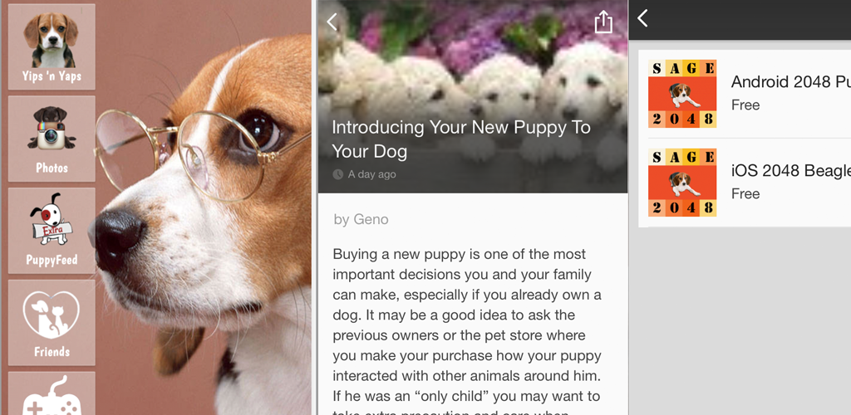The image size is (851, 415).
Task: Open the Yips 'n Yaps tile
Action: (x=52, y=46)
